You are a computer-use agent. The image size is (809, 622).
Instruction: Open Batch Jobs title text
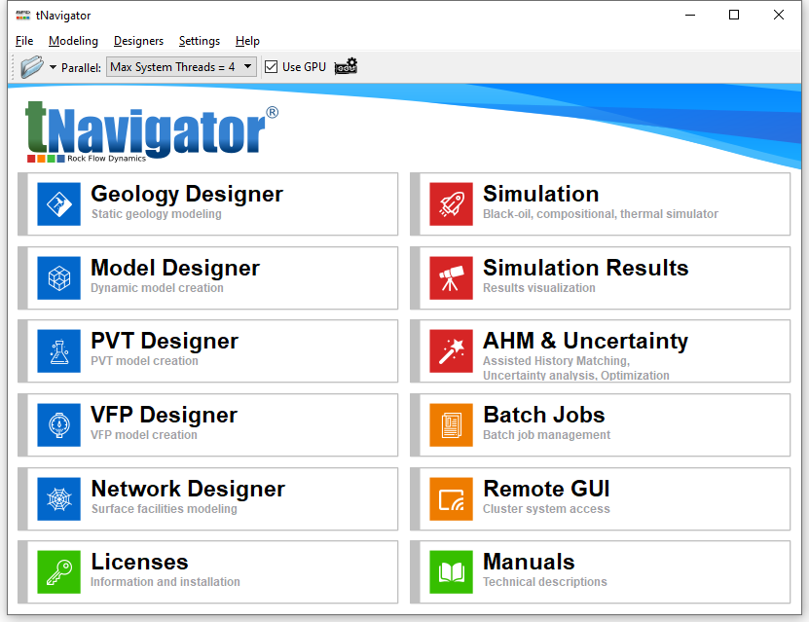(544, 416)
